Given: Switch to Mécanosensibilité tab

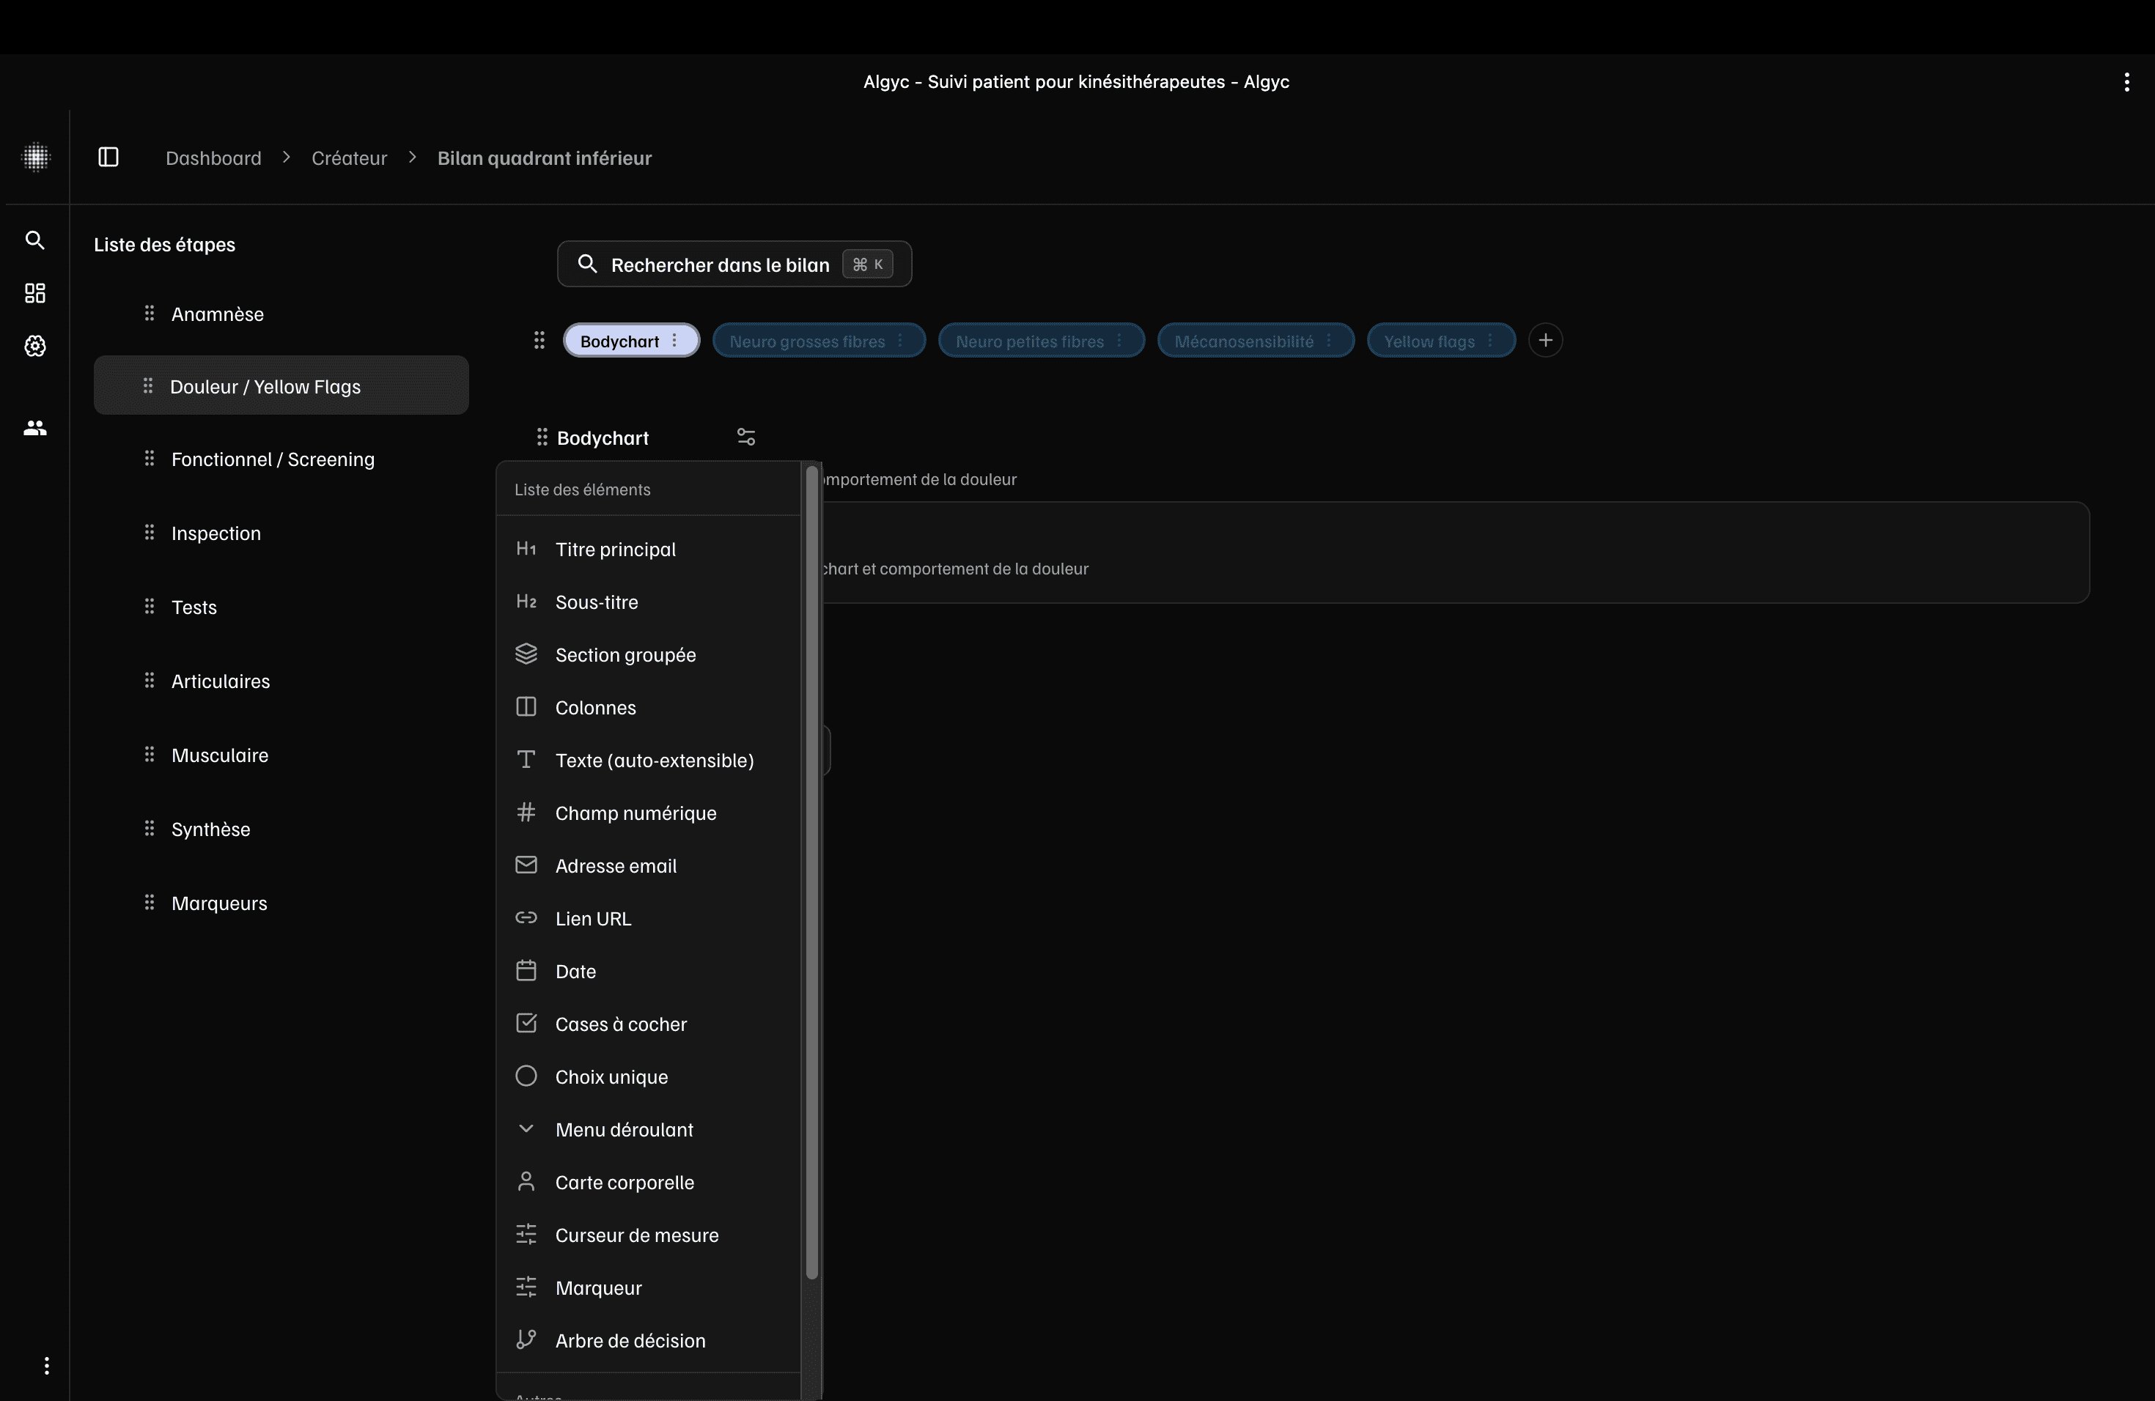Looking at the screenshot, I should pos(1242,341).
